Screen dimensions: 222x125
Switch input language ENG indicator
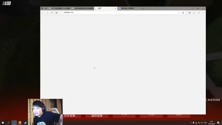pyautogui.click(x=205, y=123)
